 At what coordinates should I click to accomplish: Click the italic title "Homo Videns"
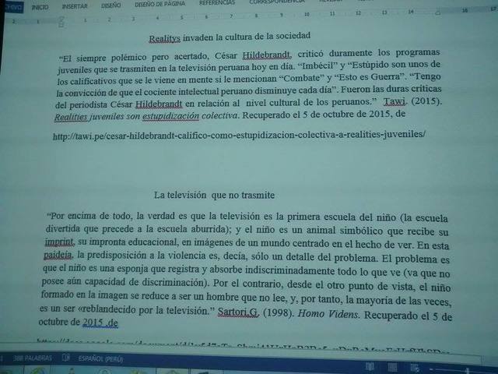pyautogui.click(x=328, y=314)
